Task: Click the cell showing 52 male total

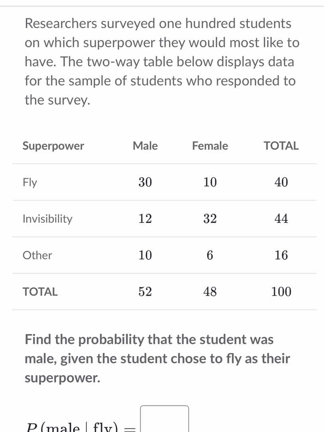Action: coord(145,292)
